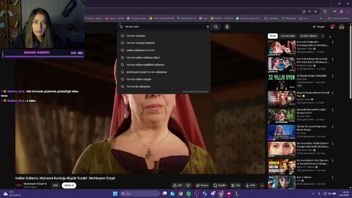
Task: Start voice search with the microphone icon
Action: tap(227, 27)
